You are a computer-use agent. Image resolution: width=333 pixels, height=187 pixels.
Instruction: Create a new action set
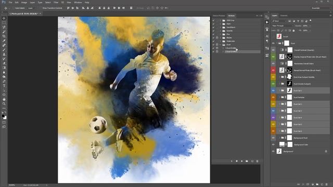247,161
